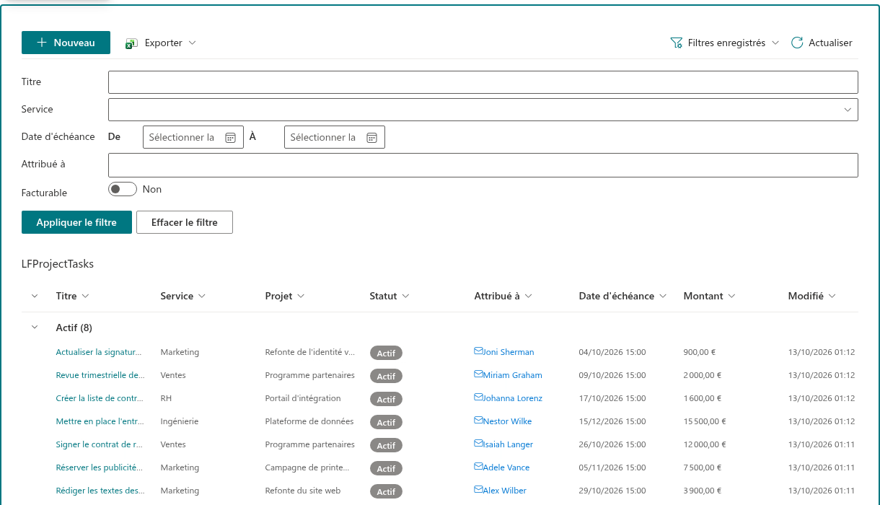Viewport: 880px width, 505px height.
Task: Open the Date d'échéance column header menu
Action: (x=623, y=296)
